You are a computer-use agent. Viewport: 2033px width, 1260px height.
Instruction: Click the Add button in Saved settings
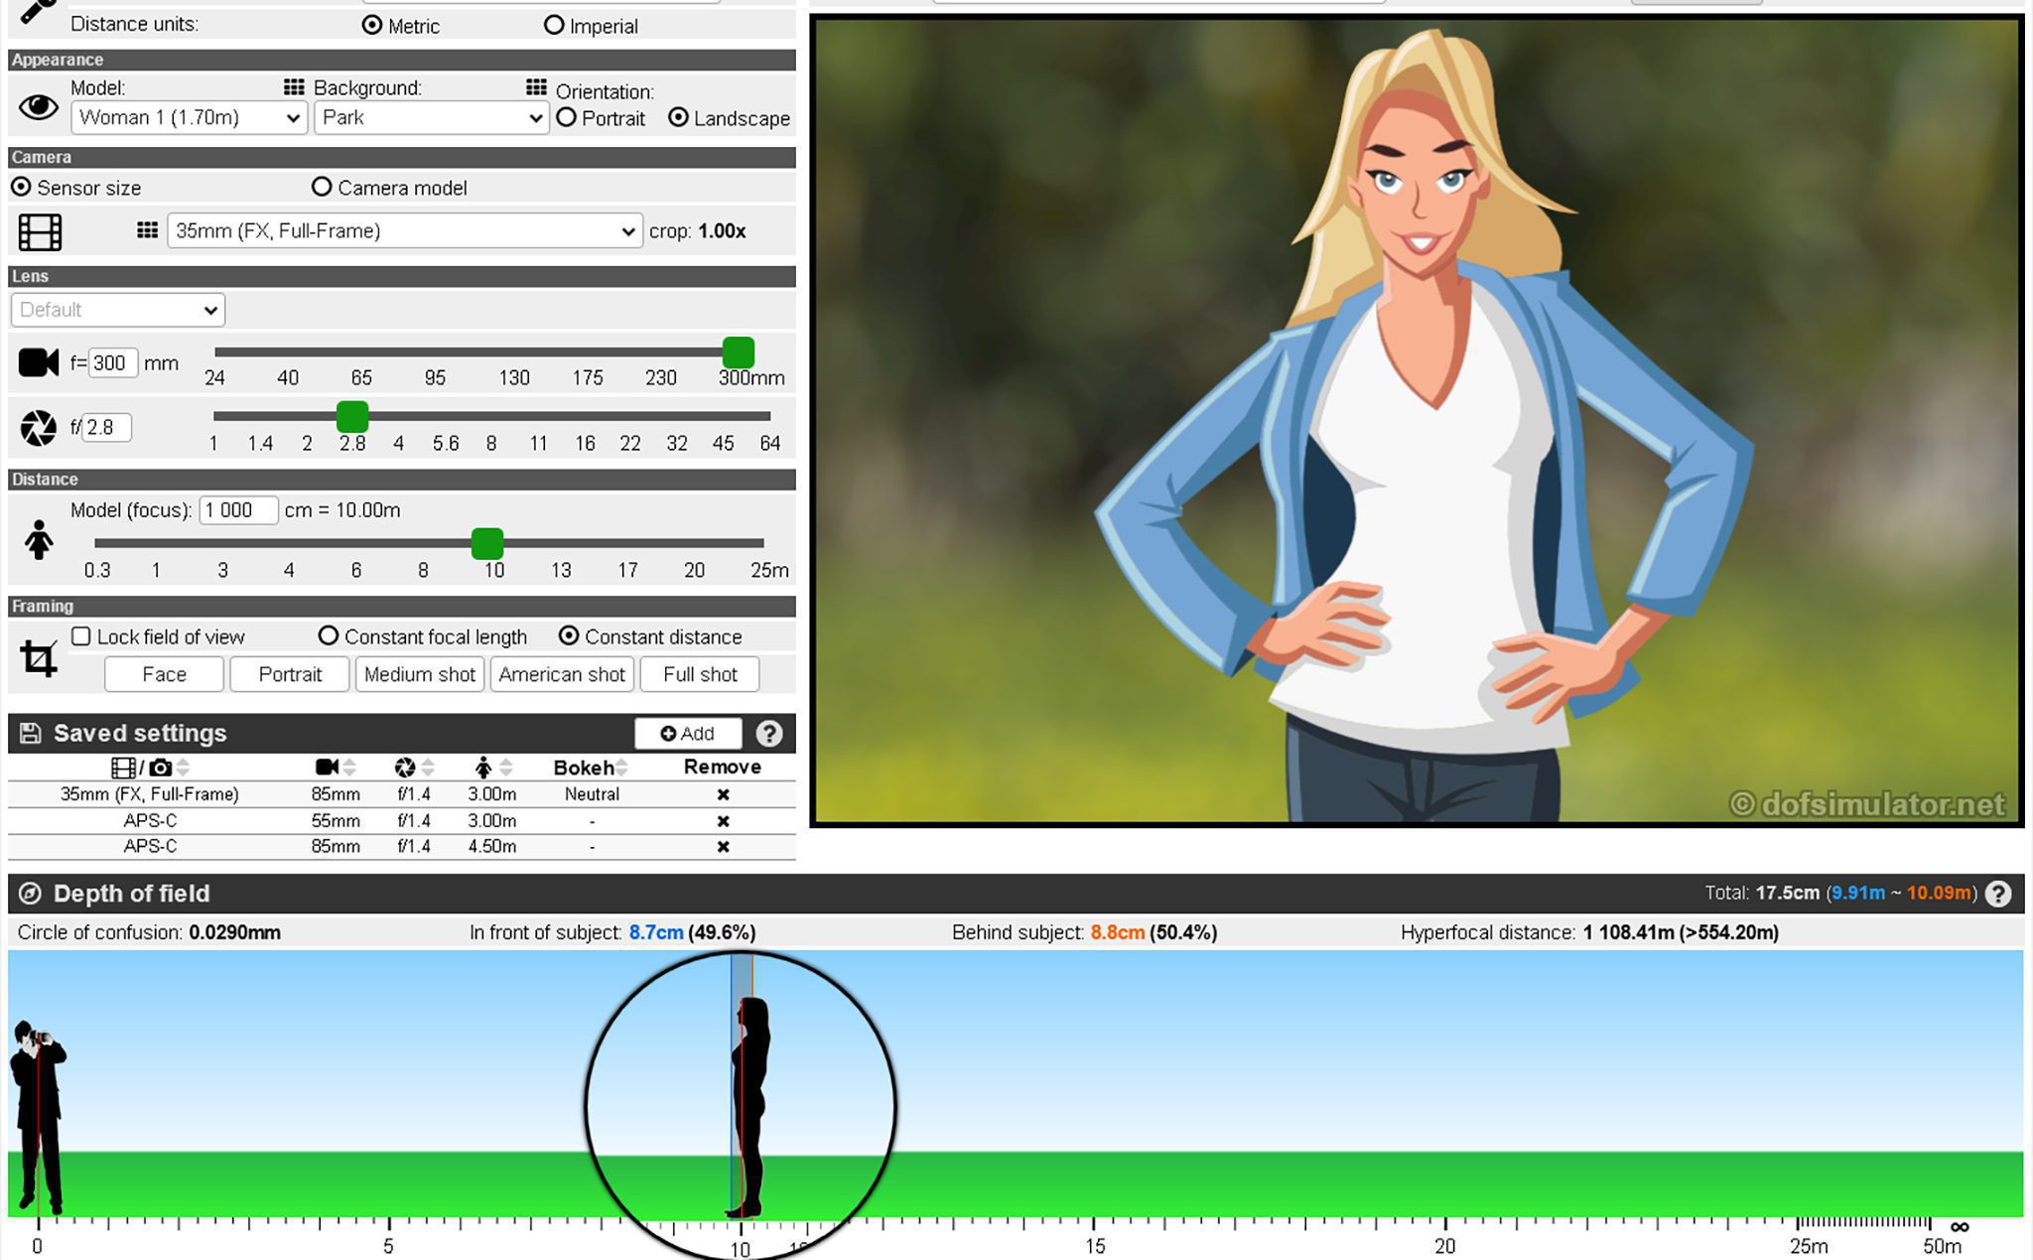[x=688, y=733]
